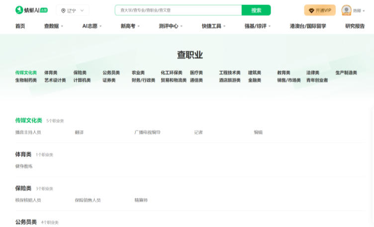Select the 化工环保类 category filter

(172, 73)
